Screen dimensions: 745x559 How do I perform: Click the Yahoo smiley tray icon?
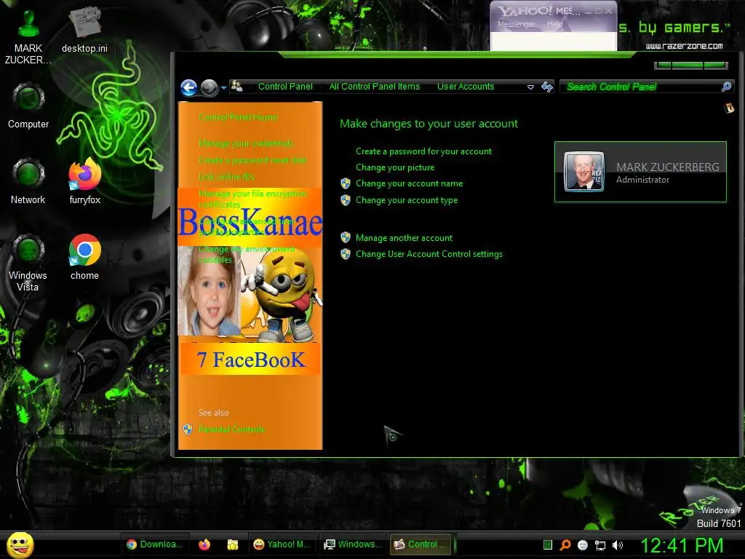click(583, 545)
